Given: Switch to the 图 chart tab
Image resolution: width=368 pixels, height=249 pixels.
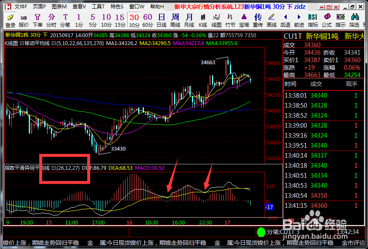Looking at the screenshot, I should [303, 221].
